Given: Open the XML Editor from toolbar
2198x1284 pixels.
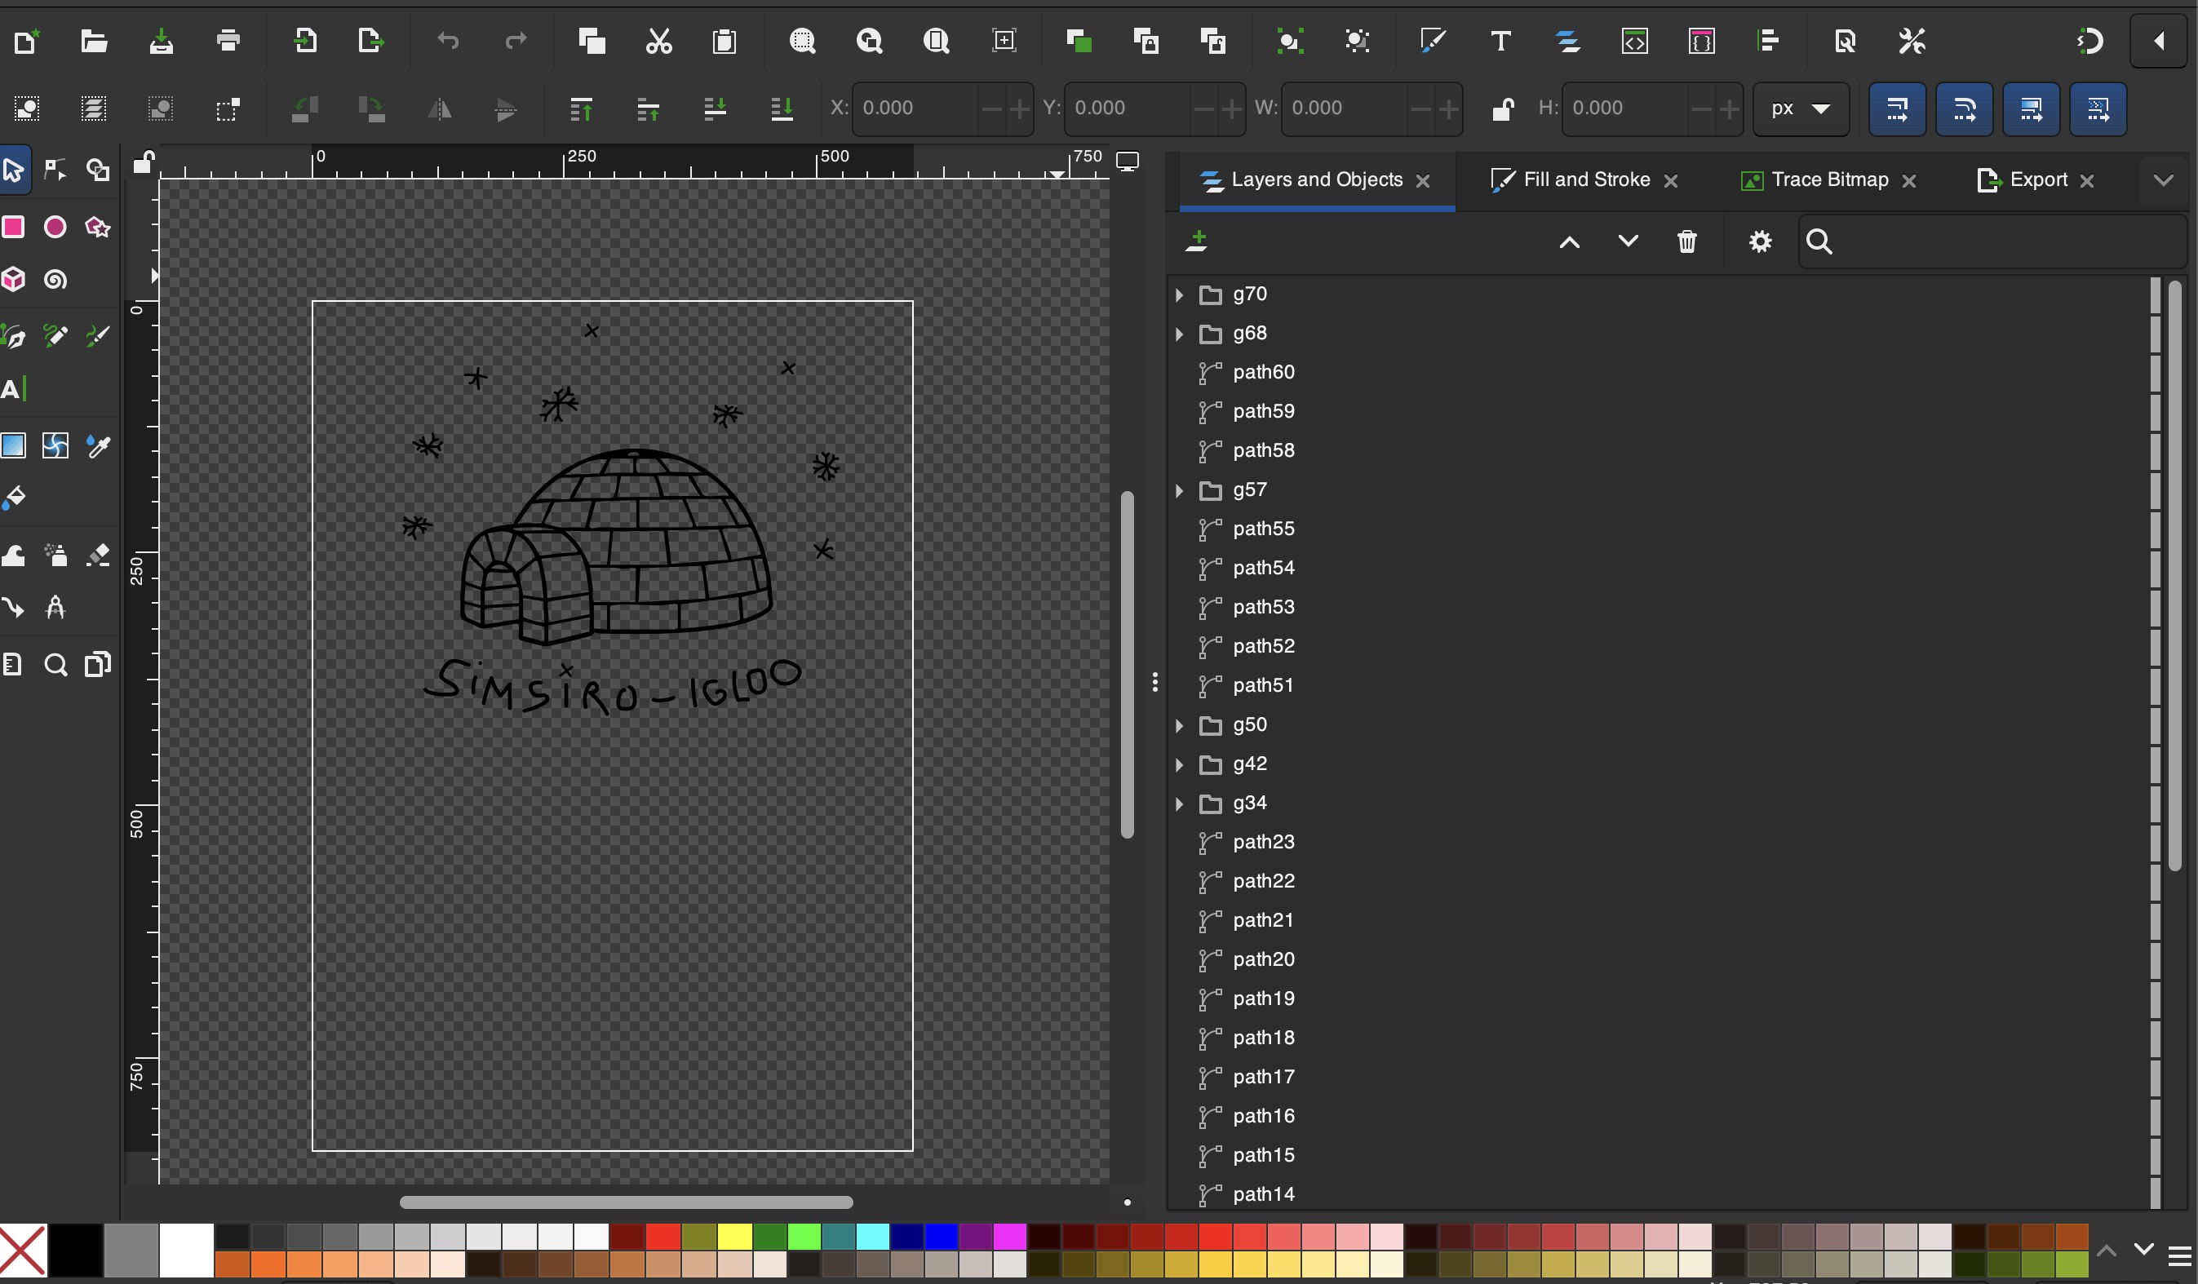Looking at the screenshot, I should point(1634,41).
